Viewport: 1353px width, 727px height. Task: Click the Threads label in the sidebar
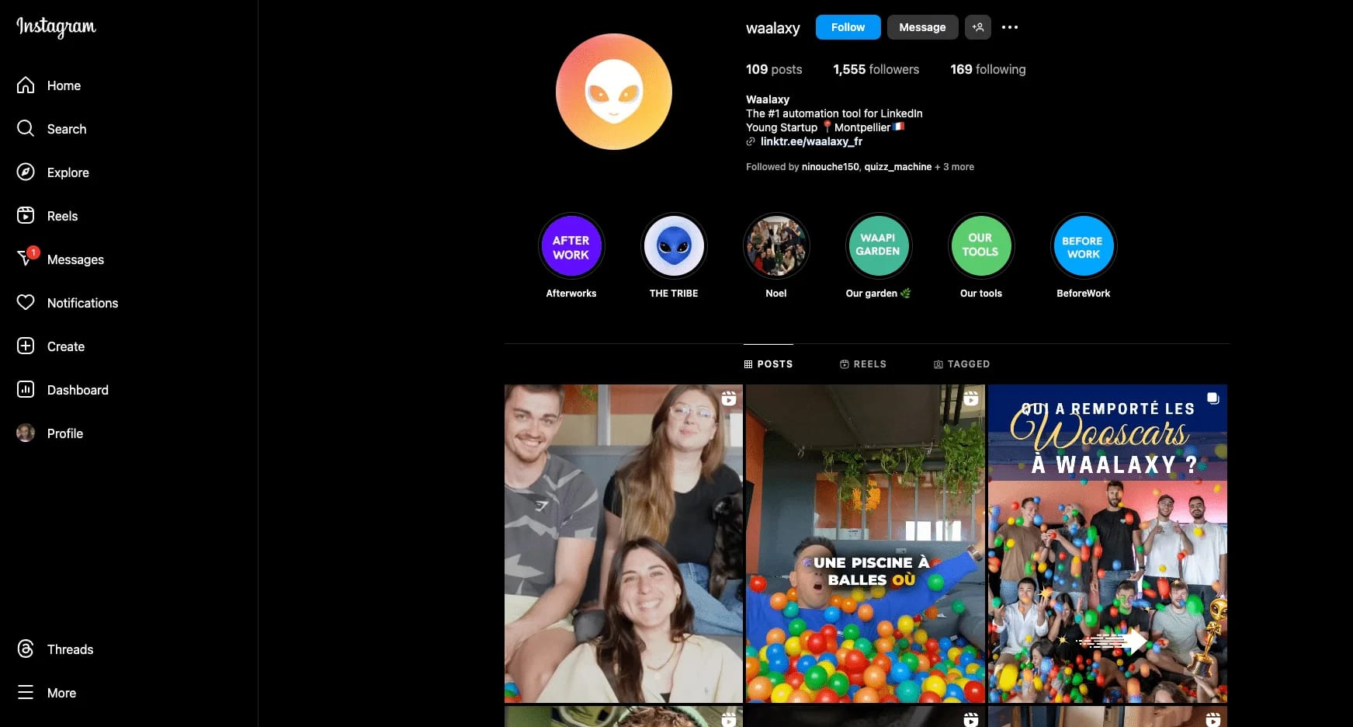(70, 649)
